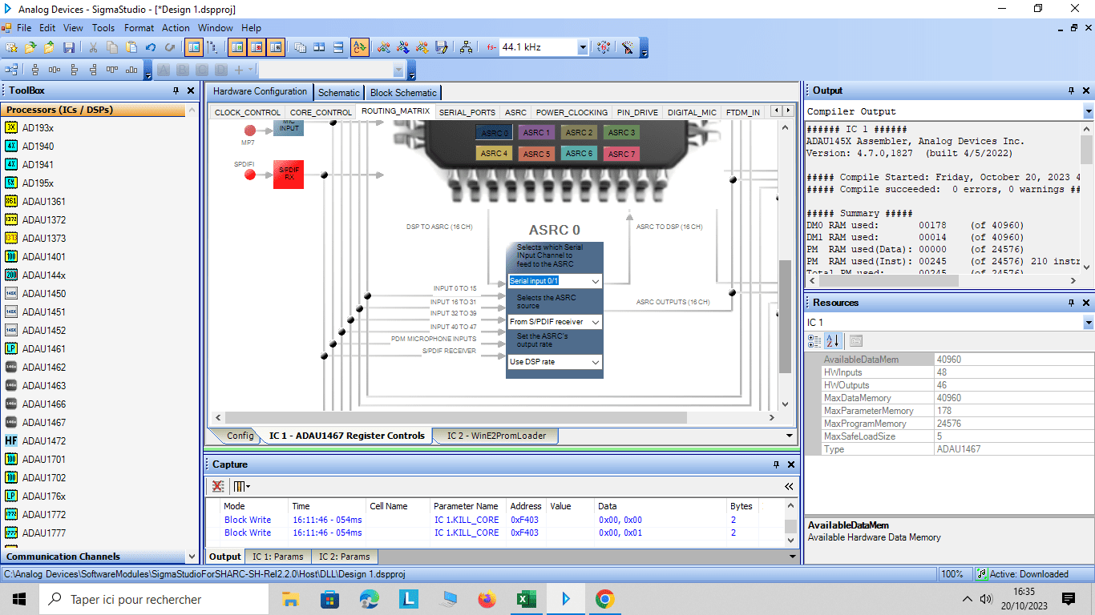Open the Compiler Output dropdown
Image resolution: width=1095 pixels, height=615 pixels.
[1088, 111]
